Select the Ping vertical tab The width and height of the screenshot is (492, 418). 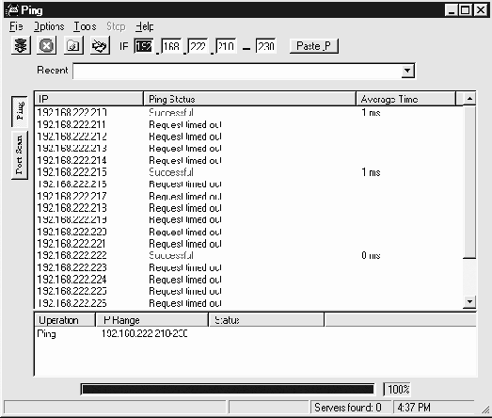pos(20,111)
